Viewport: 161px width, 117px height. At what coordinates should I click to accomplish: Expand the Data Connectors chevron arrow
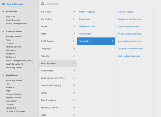(74, 100)
